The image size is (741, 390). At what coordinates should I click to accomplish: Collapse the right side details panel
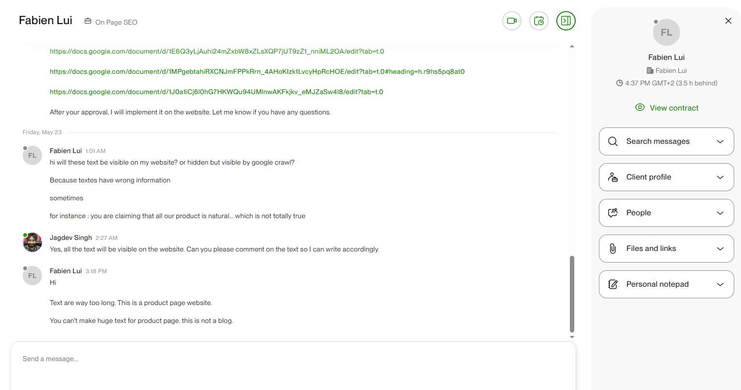pos(566,21)
